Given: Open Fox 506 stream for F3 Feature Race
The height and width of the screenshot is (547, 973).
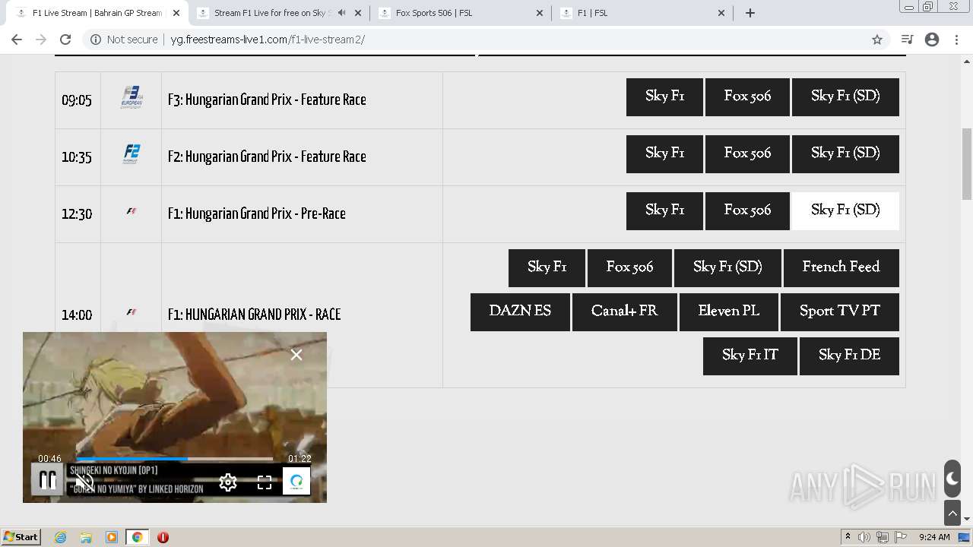Looking at the screenshot, I should 747,96.
